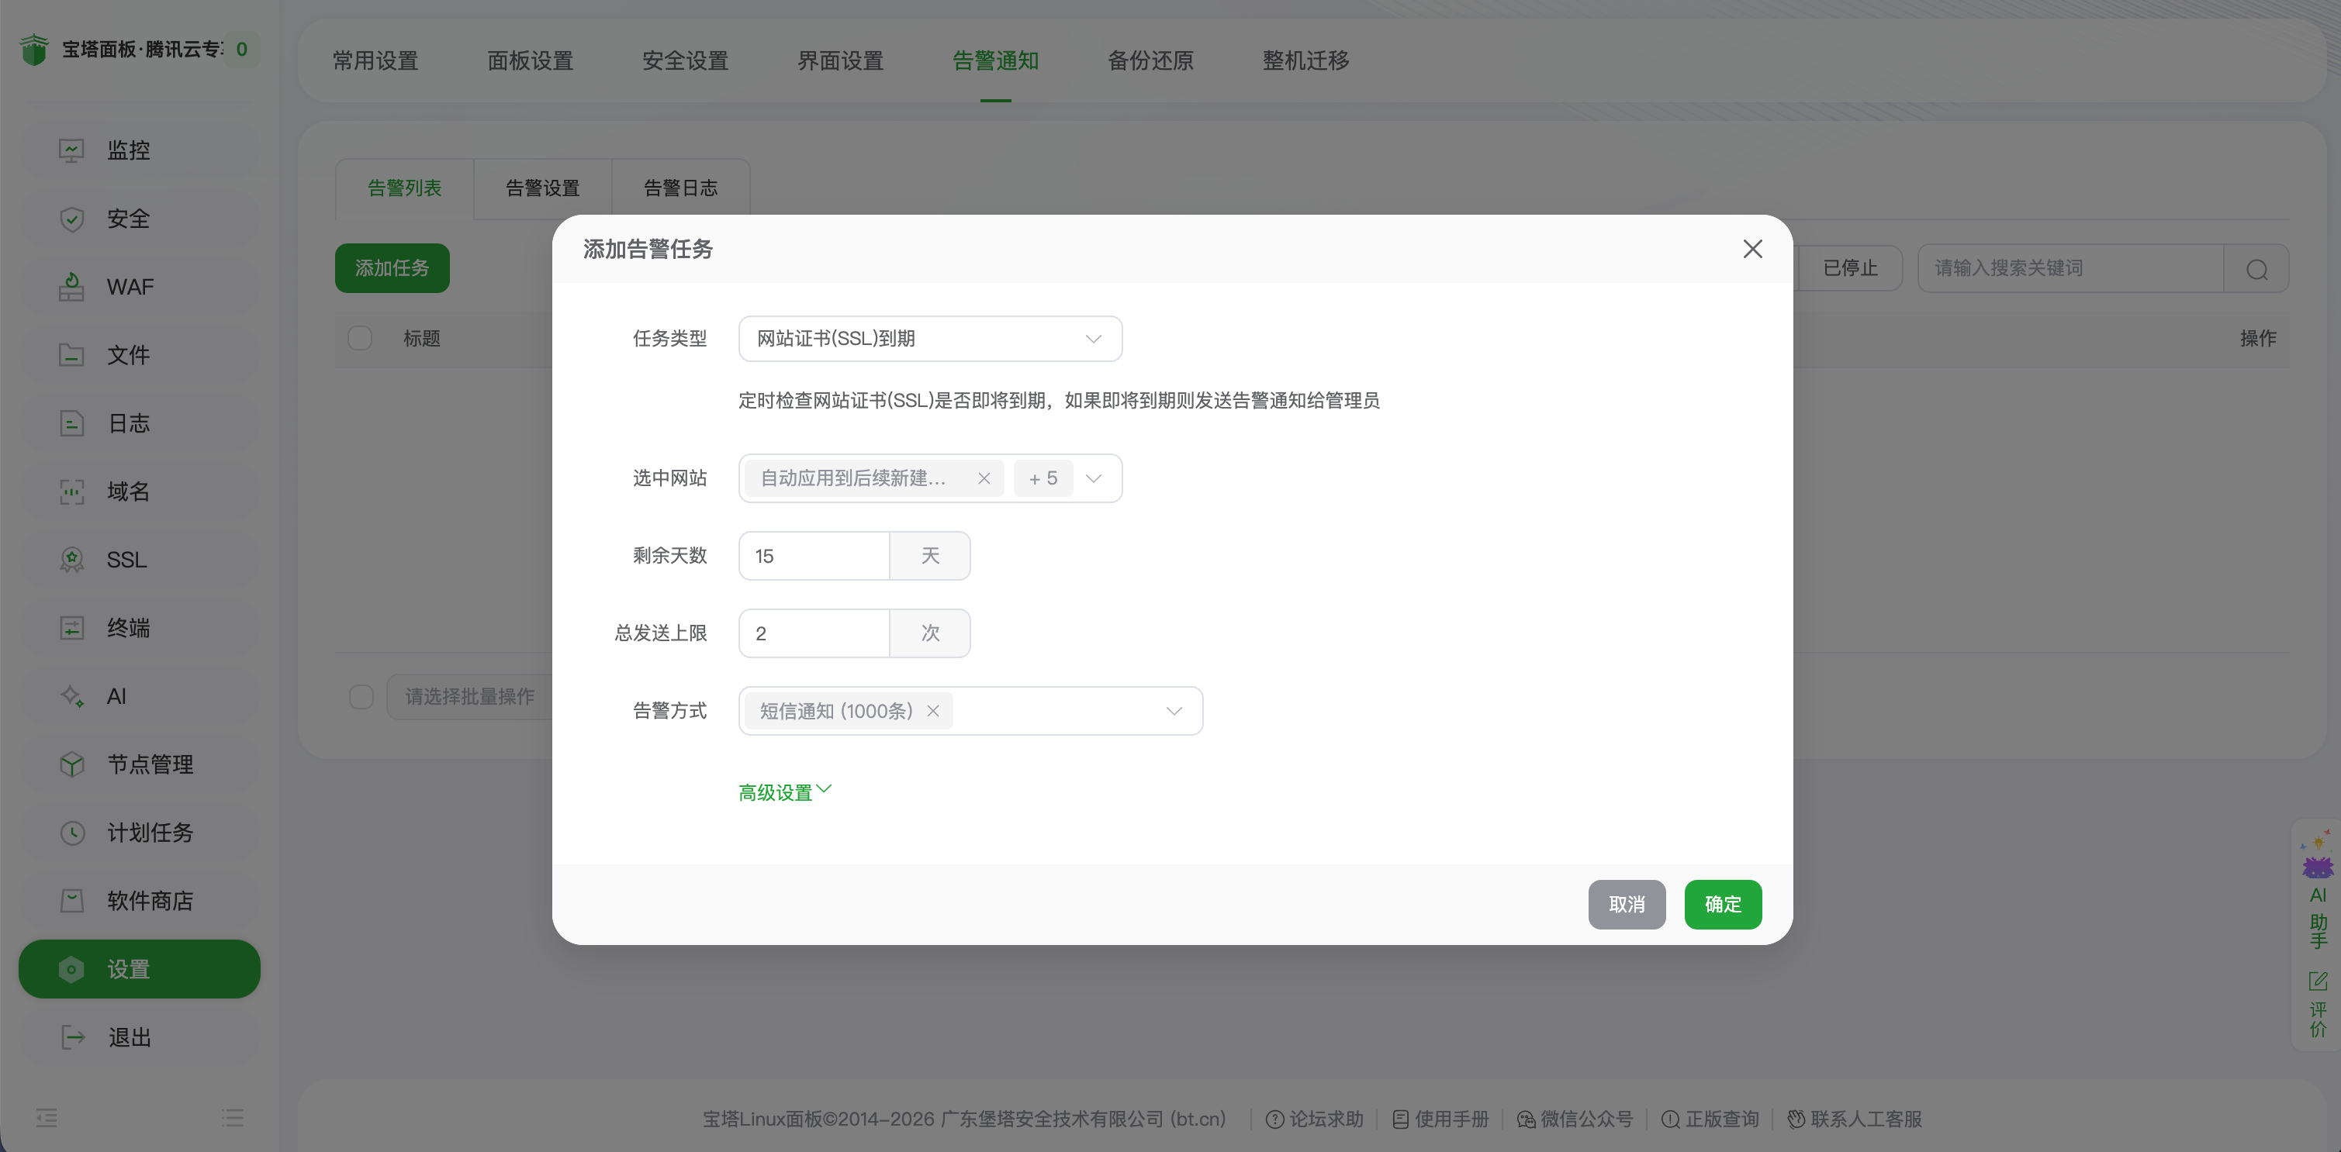The height and width of the screenshot is (1152, 2341).
Task: Open the AI sparkle icon in sidebar
Action: (72, 696)
